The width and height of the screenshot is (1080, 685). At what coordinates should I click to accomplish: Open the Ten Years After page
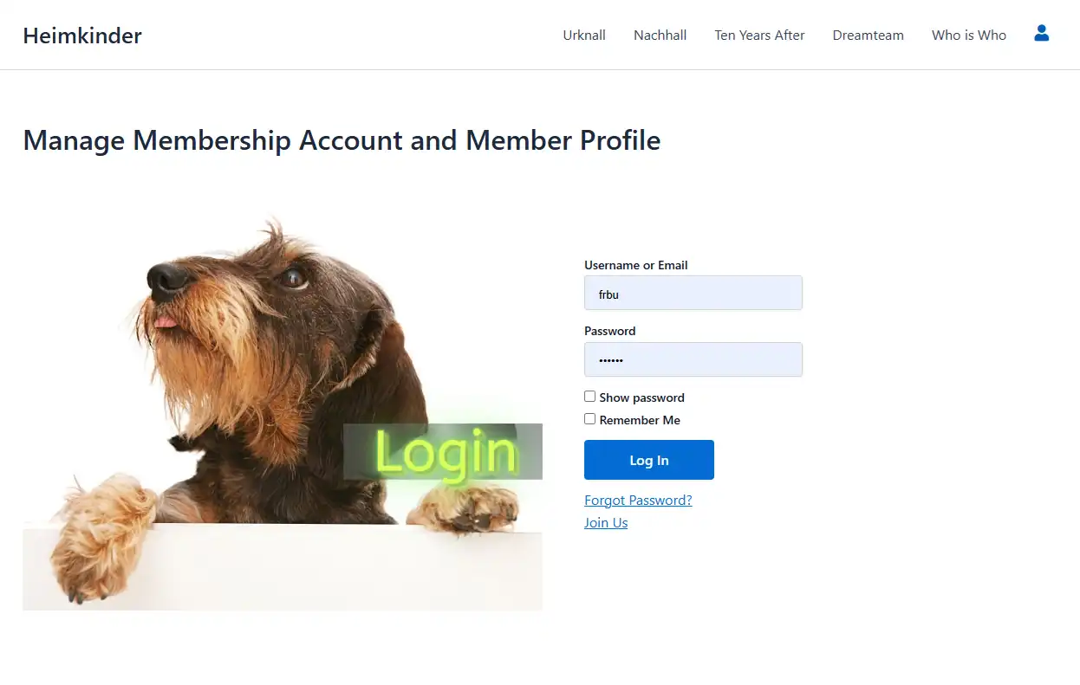pos(759,36)
